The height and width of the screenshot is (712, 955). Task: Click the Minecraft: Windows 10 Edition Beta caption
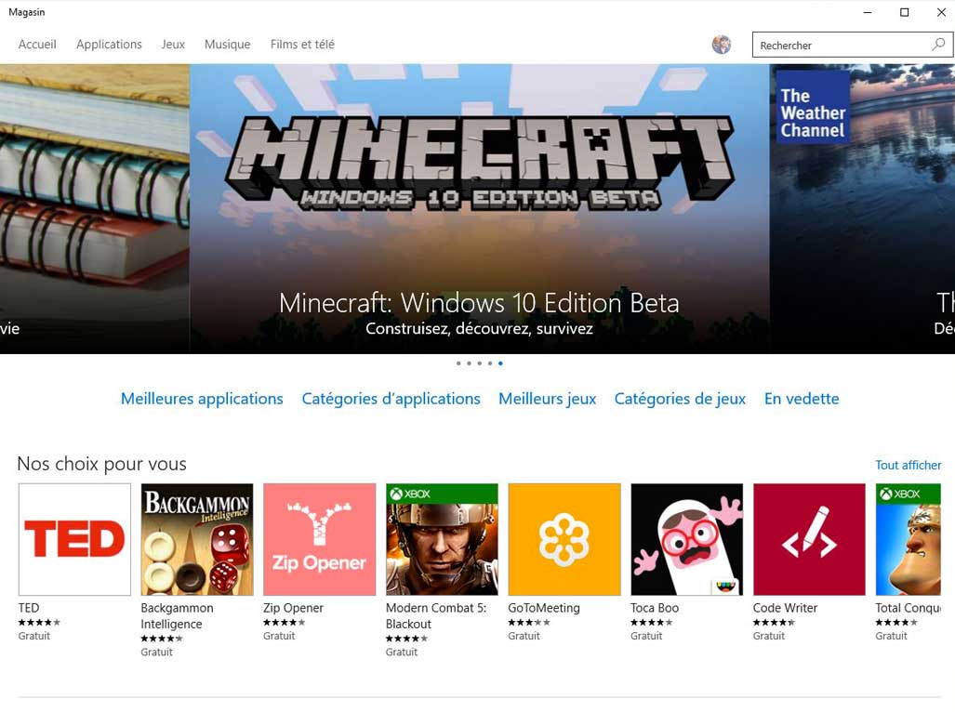(479, 303)
